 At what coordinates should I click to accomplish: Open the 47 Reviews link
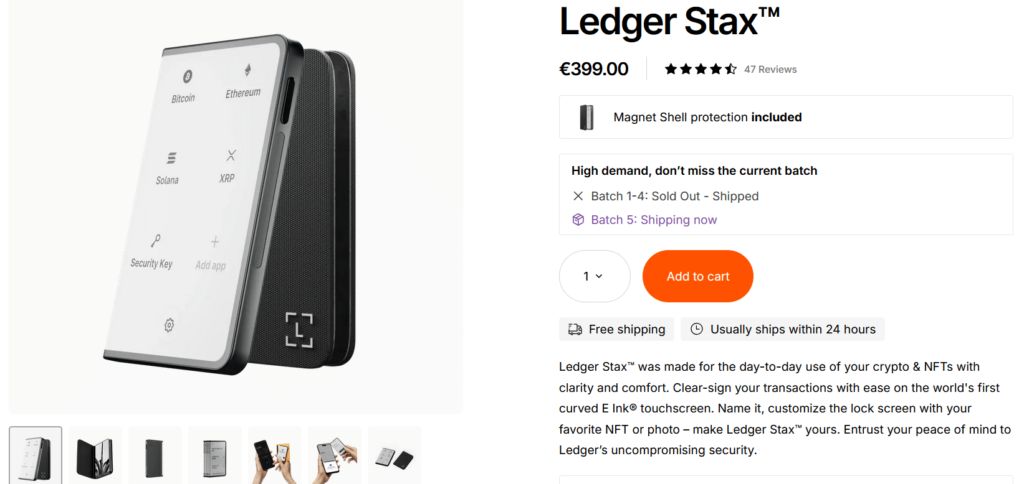coord(770,70)
